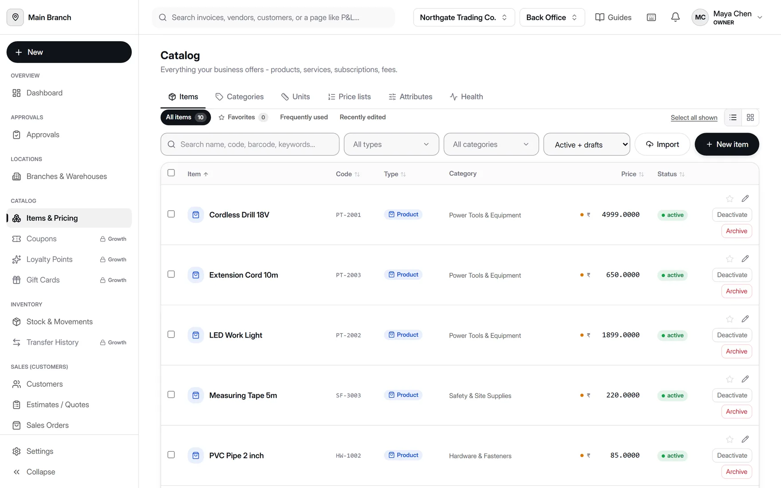781x488 pixels.
Task: Click the Import button
Action: click(663, 144)
